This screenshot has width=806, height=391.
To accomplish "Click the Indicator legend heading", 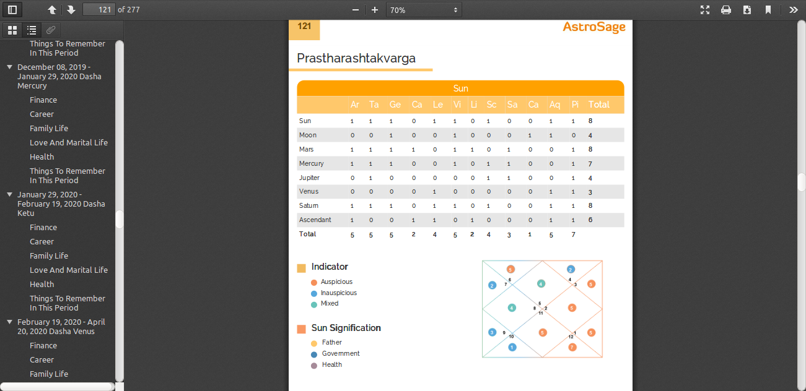I will pyautogui.click(x=330, y=267).
